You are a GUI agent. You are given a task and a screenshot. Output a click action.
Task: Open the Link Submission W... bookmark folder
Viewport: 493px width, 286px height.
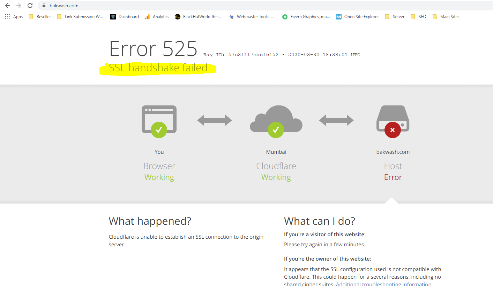pos(80,17)
